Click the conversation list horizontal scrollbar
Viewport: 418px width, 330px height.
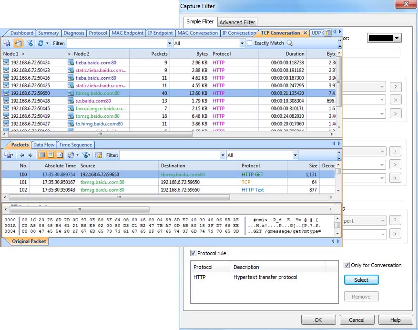tap(100, 134)
